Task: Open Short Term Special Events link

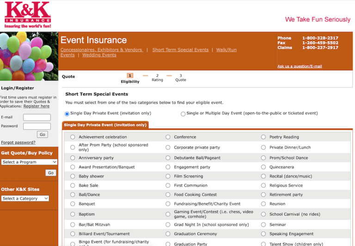Action: (x=180, y=50)
